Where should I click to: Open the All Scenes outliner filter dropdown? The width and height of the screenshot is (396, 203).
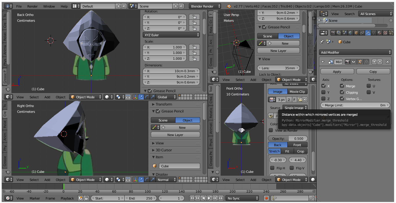(x=376, y=14)
